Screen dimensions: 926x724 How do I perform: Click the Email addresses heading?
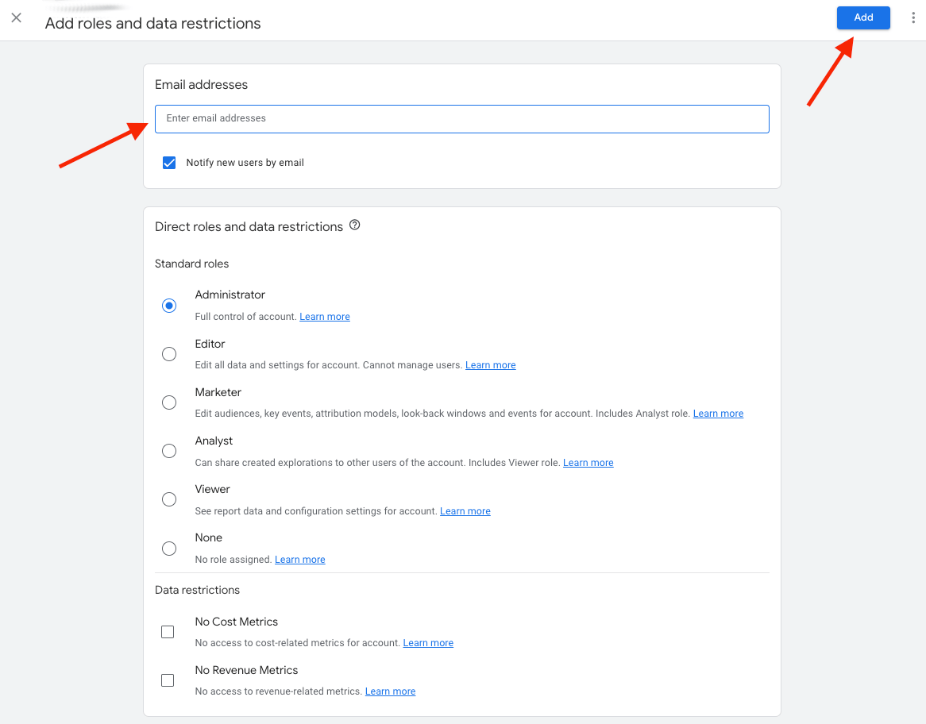[202, 84]
